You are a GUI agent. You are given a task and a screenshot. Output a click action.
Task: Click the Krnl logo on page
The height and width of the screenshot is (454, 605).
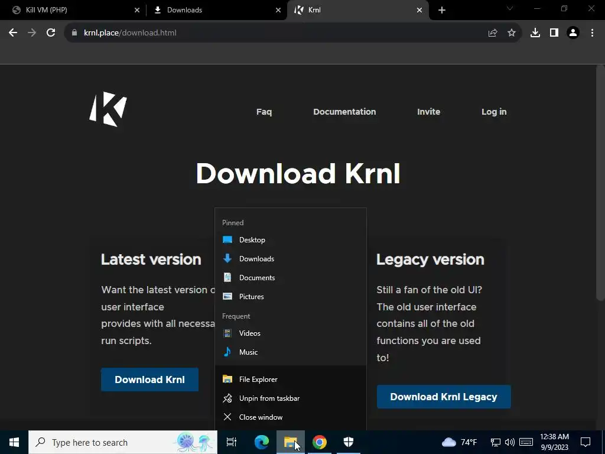coord(108,109)
